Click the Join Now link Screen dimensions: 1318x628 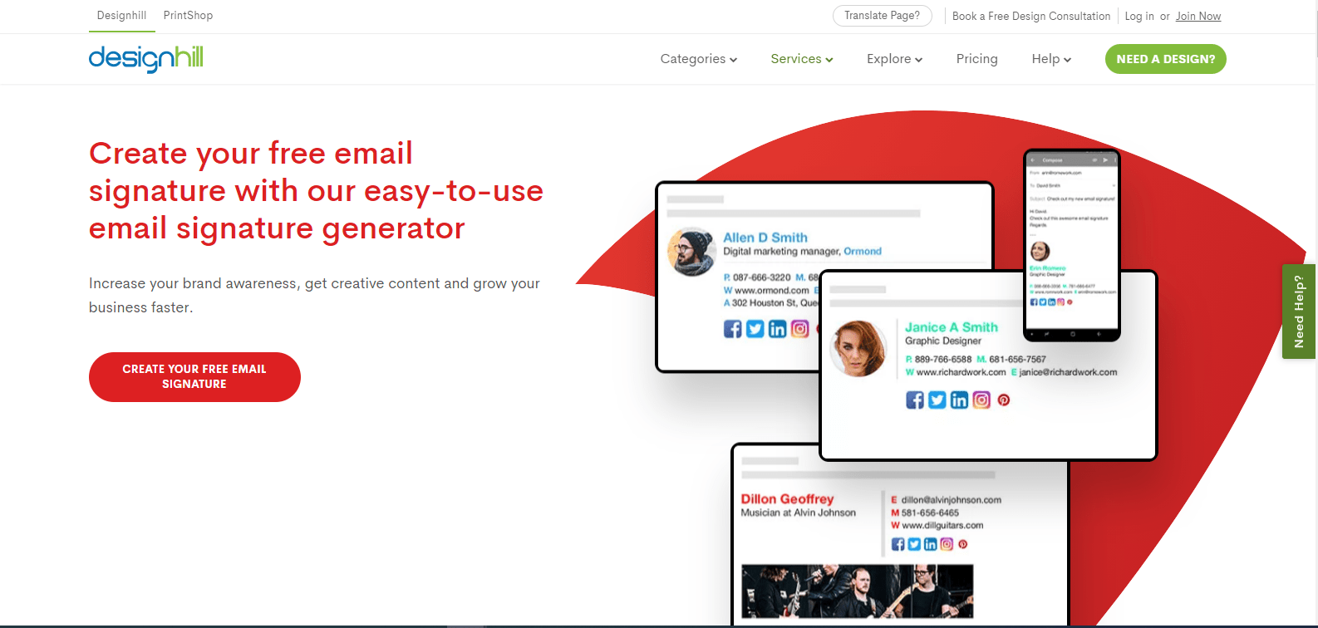[1198, 16]
